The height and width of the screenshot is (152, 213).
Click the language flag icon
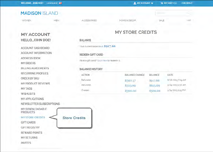[x=60, y=3]
